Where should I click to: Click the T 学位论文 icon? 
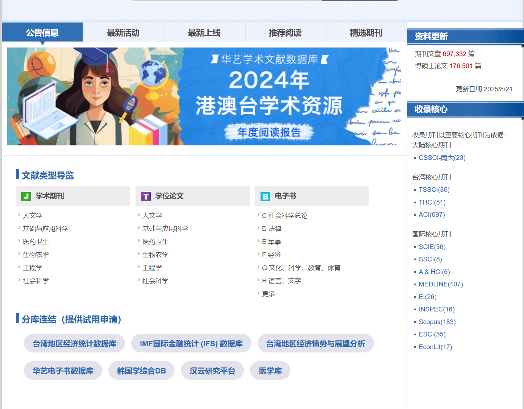click(x=146, y=196)
